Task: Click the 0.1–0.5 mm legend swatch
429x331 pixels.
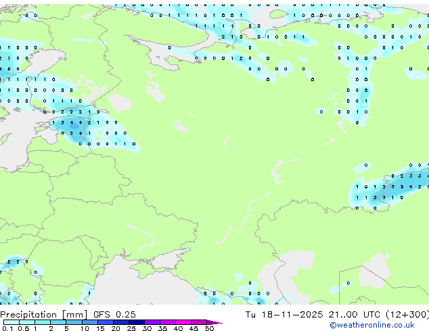Action: 12,322
